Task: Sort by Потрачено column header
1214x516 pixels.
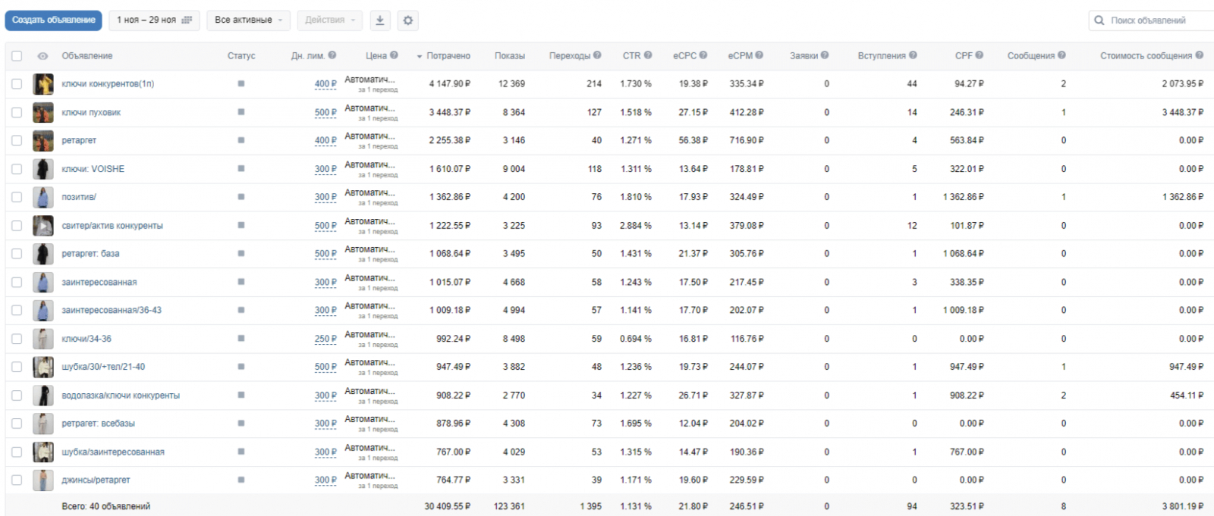Action: click(448, 56)
